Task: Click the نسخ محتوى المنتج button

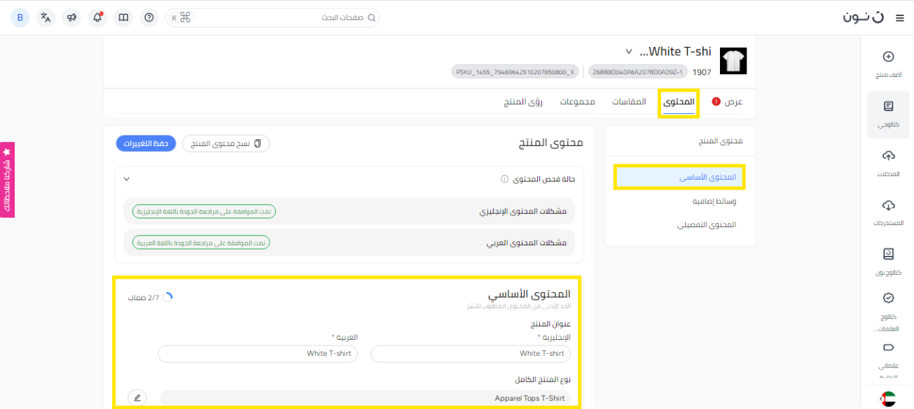Action: point(226,143)
